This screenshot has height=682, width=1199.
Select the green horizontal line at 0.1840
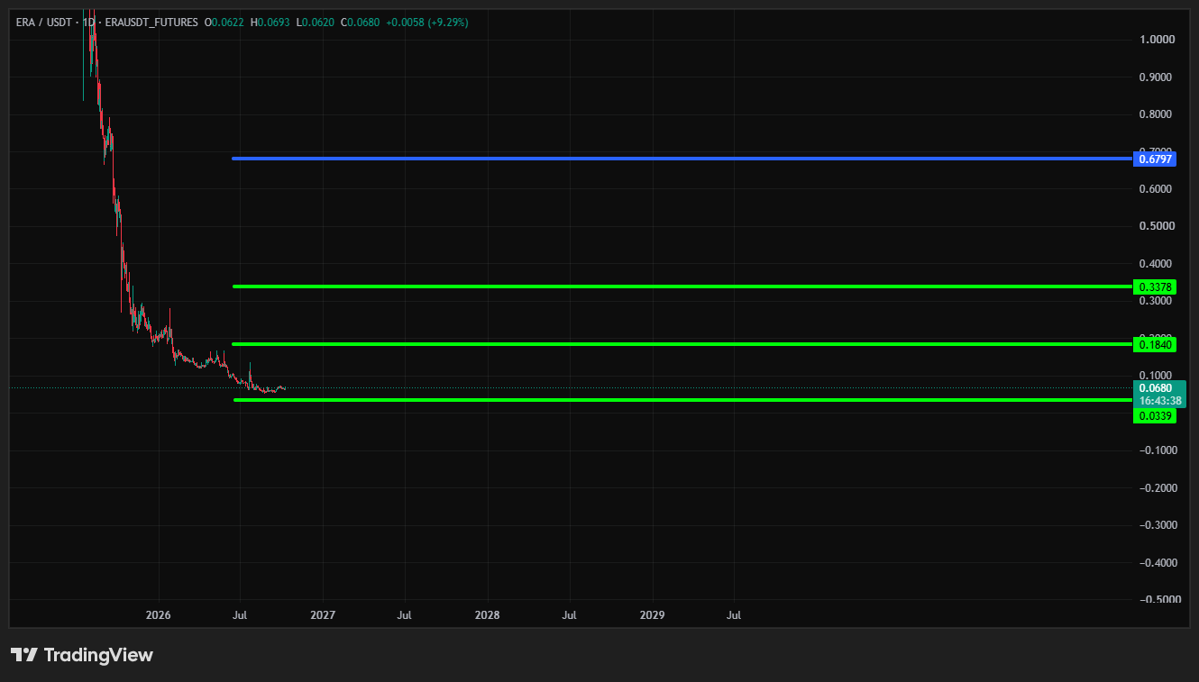(x=682, y=344)
